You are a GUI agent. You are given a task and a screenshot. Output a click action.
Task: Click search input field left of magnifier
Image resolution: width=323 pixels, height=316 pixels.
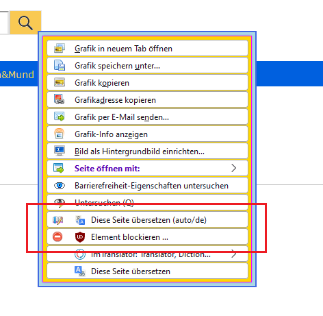[4, 23]
